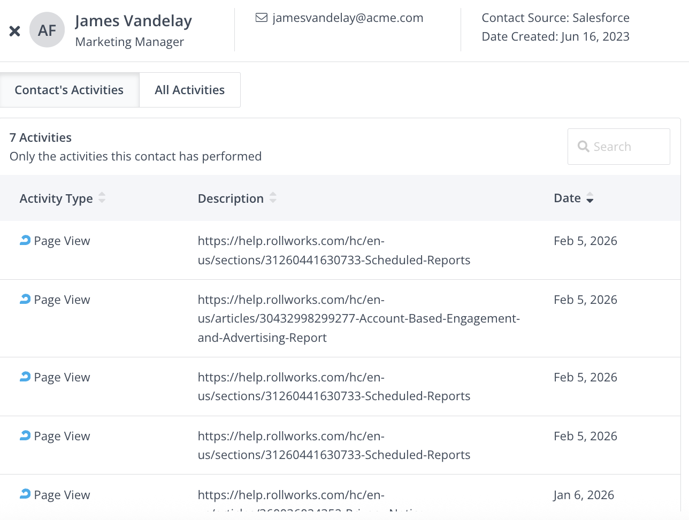Close the James Vandelay contact panel
Viewport: 689px width, 520px height.
click(15, 31)
